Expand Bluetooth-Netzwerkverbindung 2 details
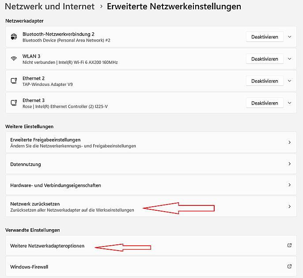 (x=289, y=37)
